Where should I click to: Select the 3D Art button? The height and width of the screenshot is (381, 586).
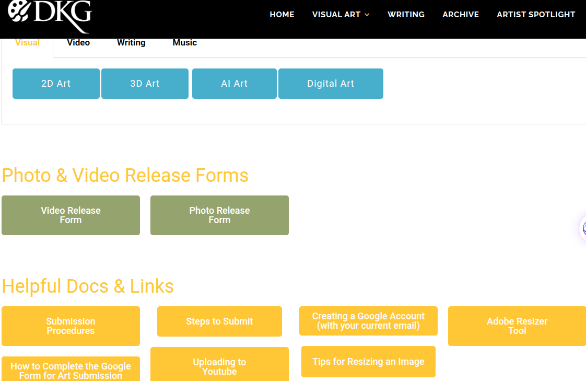[x=145, y=84]
